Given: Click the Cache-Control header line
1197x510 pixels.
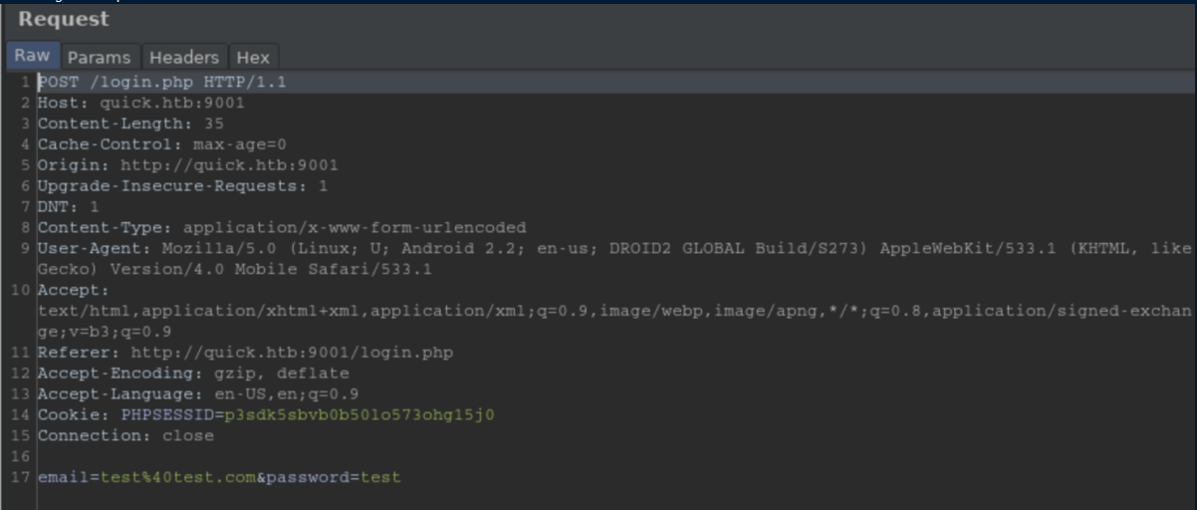Looking at the screenshot, I should [161, 144].
